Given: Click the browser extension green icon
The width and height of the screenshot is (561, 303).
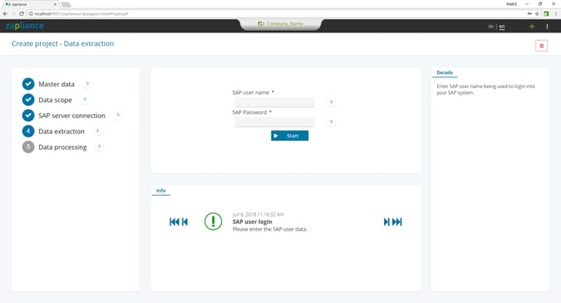Looking at the screenshot, I should (546, 14).
